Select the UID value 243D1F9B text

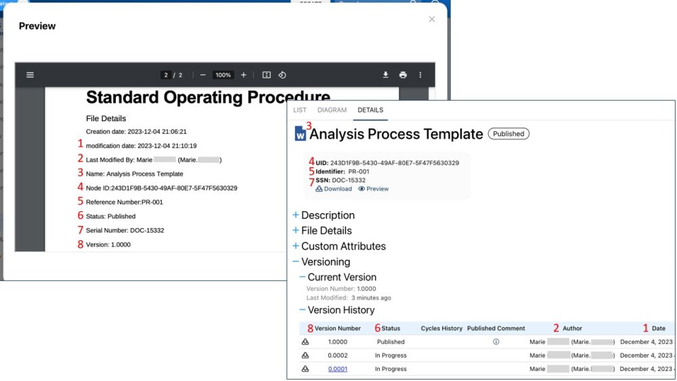[395, 163]
